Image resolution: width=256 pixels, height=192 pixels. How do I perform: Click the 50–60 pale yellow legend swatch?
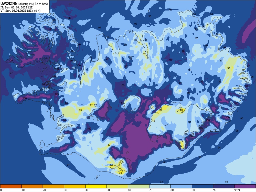point(117,186)
